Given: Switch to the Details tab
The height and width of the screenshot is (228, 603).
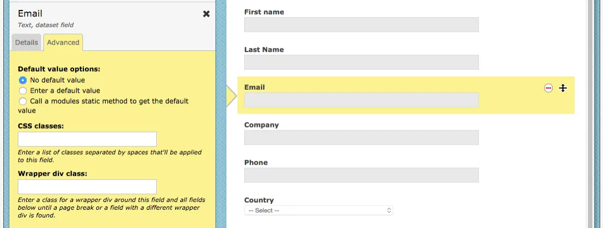Looking at the screenshot, I should click(x=27, y=43).
